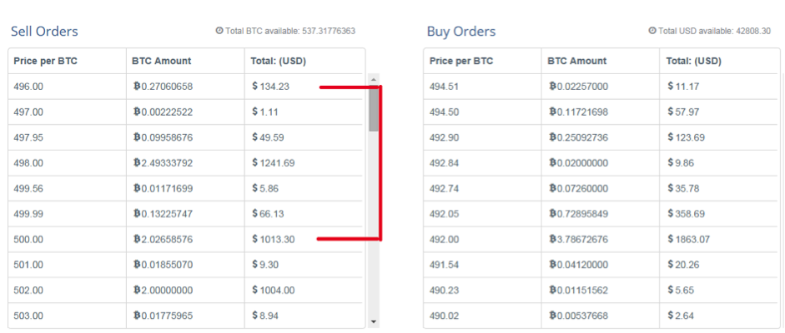785x333 pixels.
Task: Click the Bitcoin symbol next to 2.49333792
Action: (137, 163)
